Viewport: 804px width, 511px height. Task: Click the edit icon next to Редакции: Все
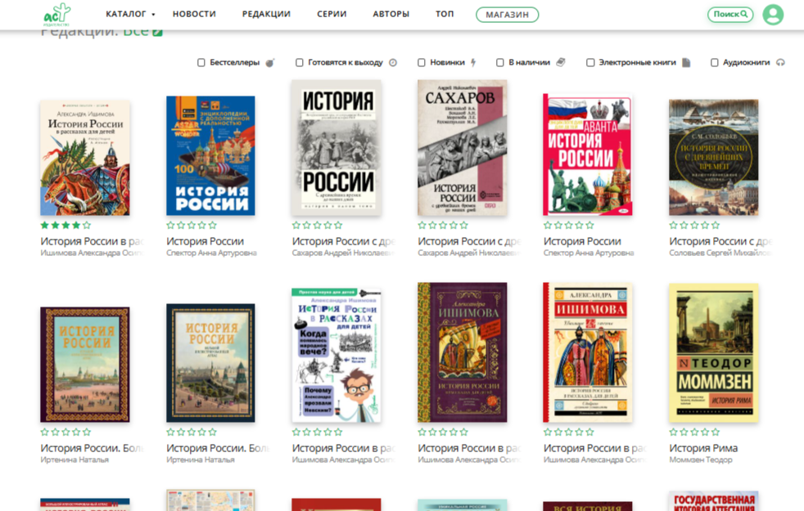click(x=157, y=33)
